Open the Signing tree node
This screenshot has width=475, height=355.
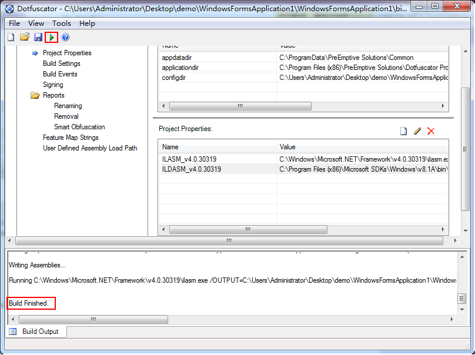click(x=53, y=85)
